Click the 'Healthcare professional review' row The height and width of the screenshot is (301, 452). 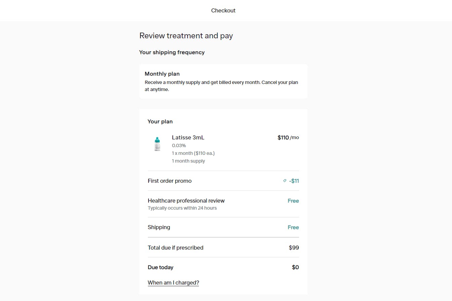pos(186,201)
